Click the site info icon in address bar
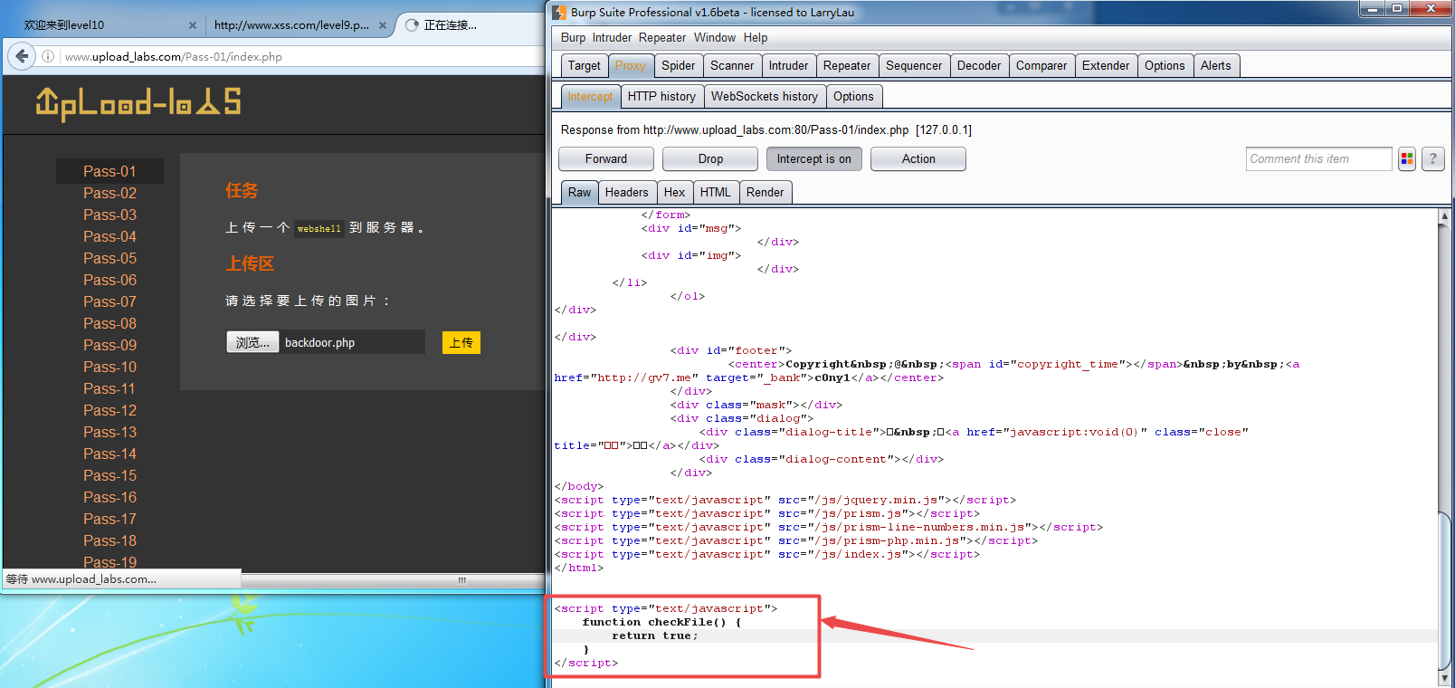1455x688 pixels. 48,56
